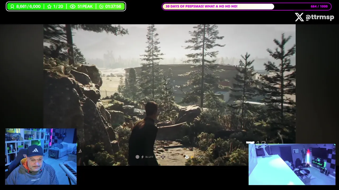Click the room camera overlay at bottom right

[292, 164]
